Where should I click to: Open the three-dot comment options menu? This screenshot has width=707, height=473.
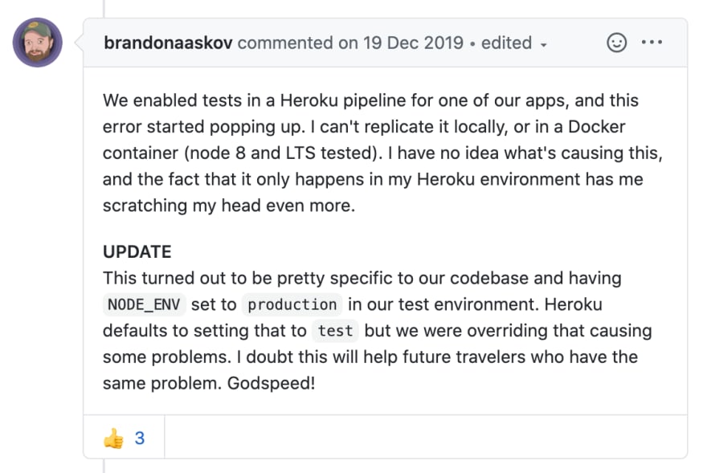[x=652, y=43]
